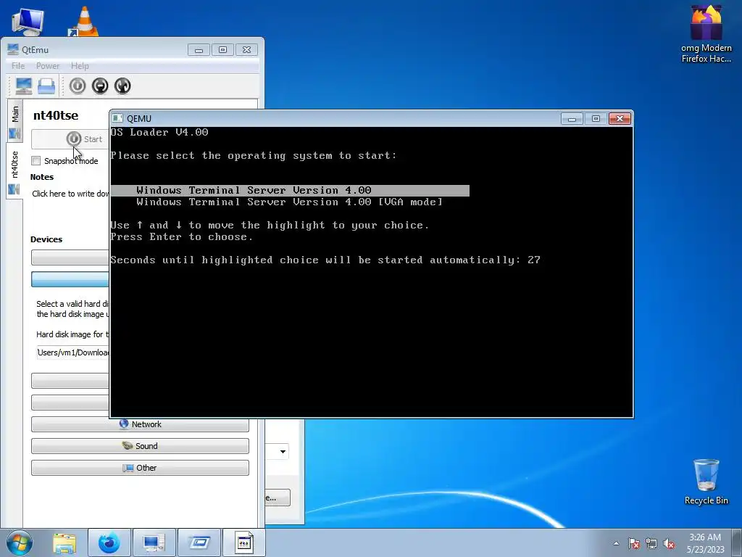Click the black circular-arrows icon in QtEmu toolbar
This screenshot has height=557, width=742.
122,86
